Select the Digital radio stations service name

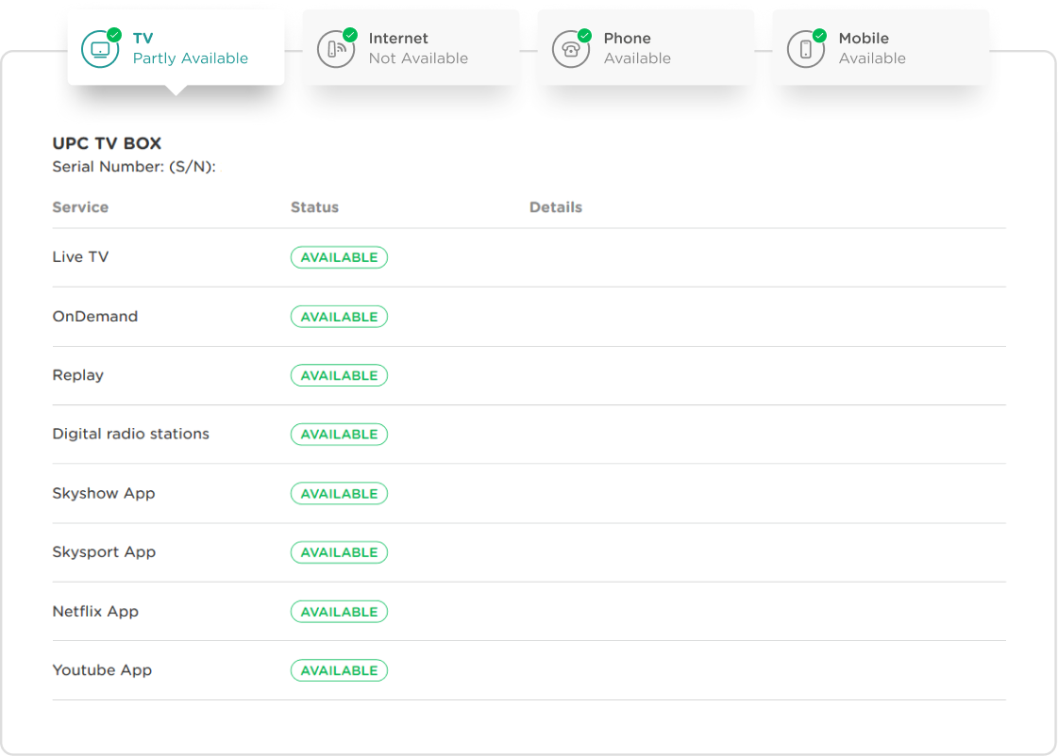pos(131,434)
